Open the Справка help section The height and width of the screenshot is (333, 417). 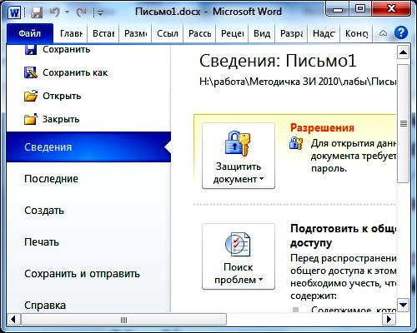coord(45,306)
